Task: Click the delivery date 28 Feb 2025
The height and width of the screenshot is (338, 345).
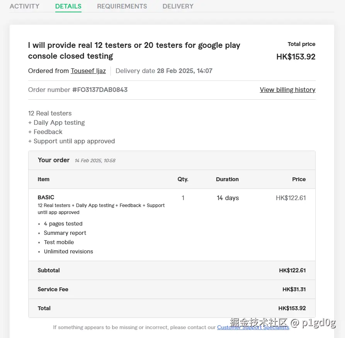Action: tap(184, 71)
